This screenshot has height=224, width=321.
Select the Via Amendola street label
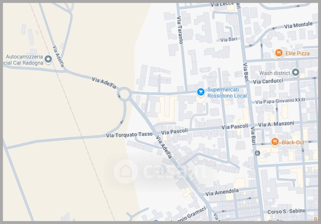pyautogui.click(x=222, y=192)
